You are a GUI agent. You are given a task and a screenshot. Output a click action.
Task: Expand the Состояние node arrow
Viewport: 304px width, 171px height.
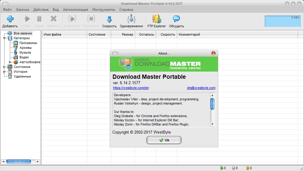(x=4, y=67)
